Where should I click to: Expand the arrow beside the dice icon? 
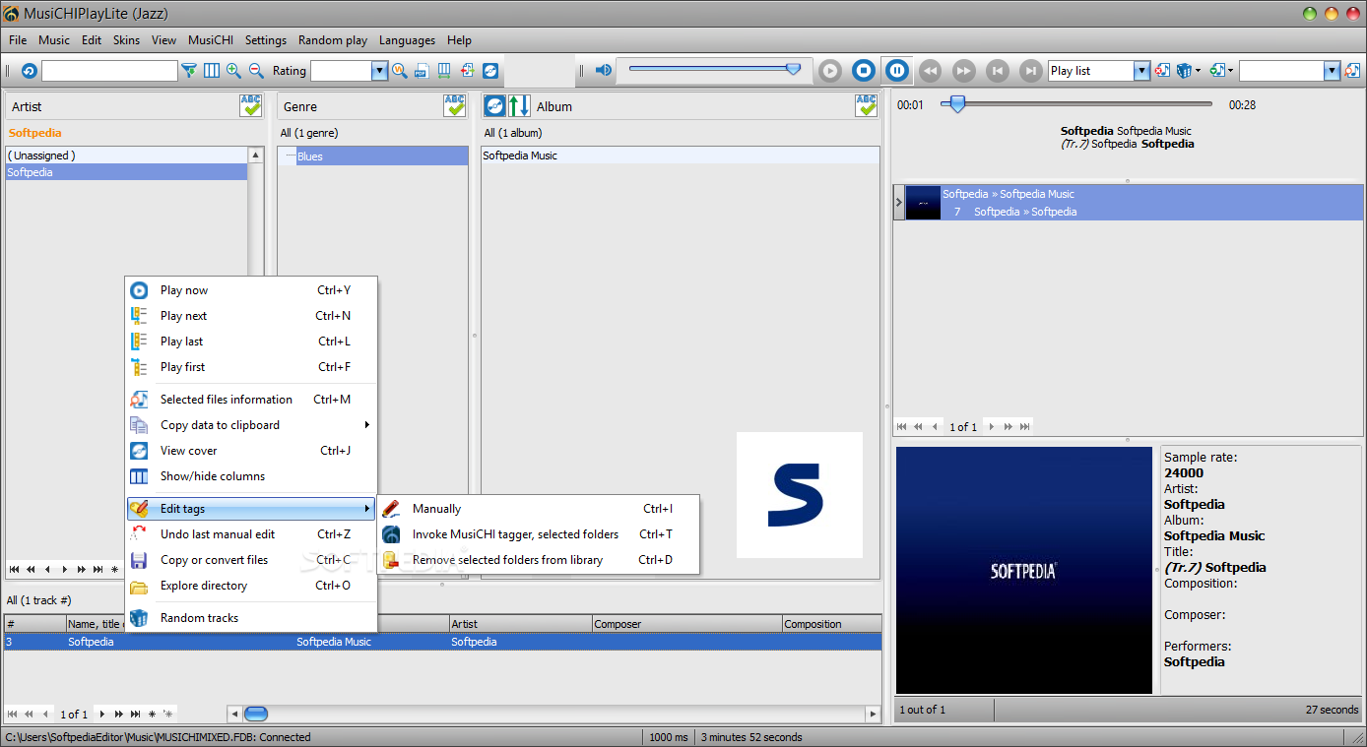click(x=1198, y=71)
